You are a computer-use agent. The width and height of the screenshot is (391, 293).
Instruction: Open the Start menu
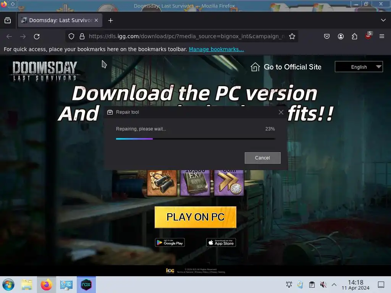pyautogui.click(x=8, y=285)
